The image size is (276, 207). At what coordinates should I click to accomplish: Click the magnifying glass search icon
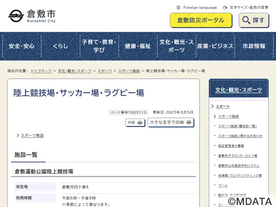[x=246, y=20]
